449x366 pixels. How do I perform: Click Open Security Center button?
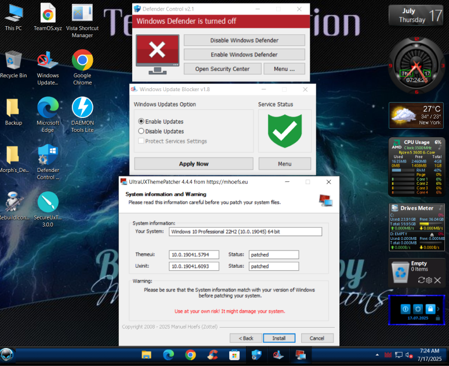click(223, 69)
